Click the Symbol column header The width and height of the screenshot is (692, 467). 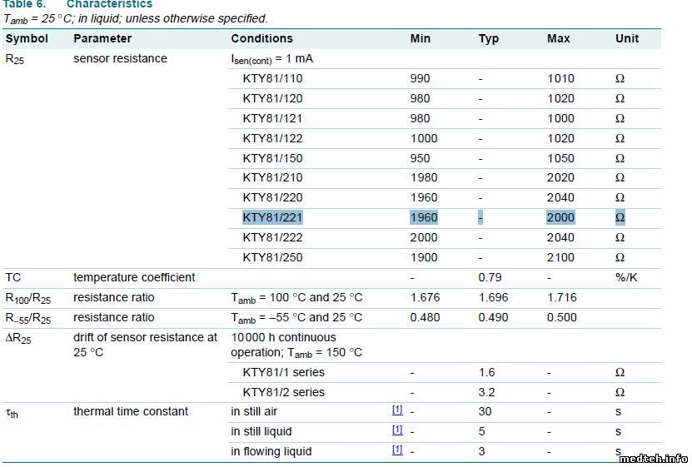(27, 38)
